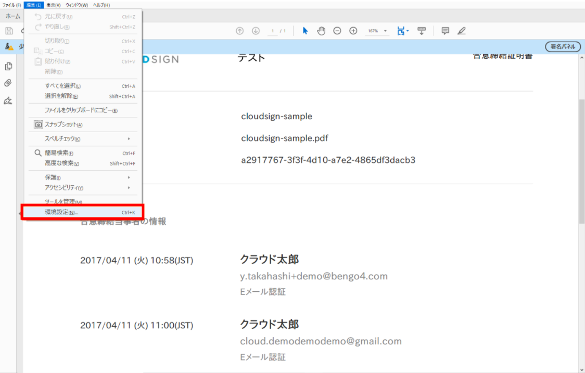Choose 高度な検索 menu entry

[x=83, y=163]
